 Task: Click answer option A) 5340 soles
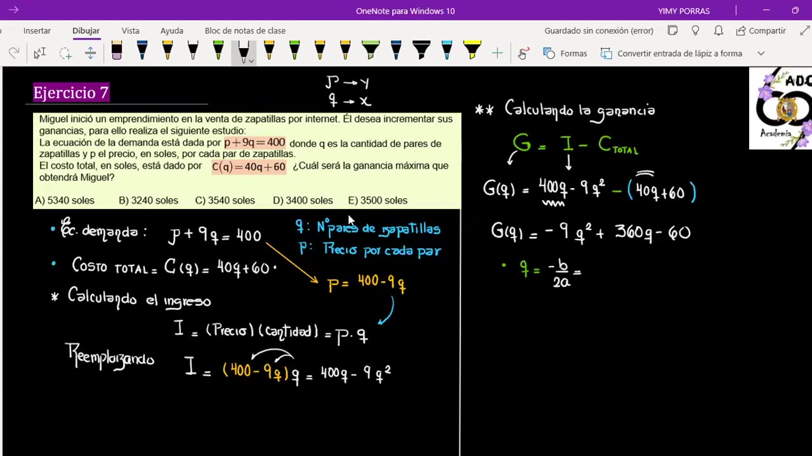pos(64,200)
